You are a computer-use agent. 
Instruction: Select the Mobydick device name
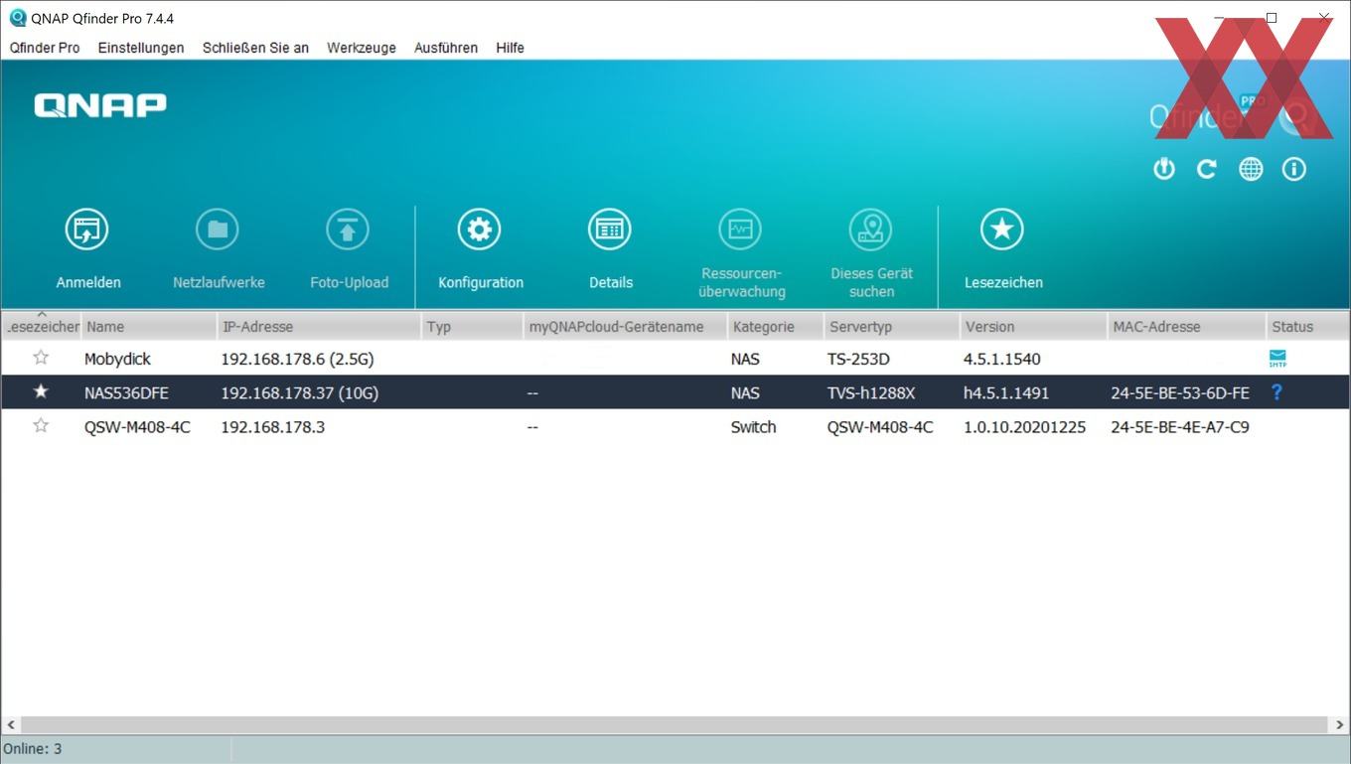[x=117, y=359]
